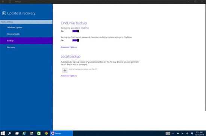Show hidden system tray icons arrow
206x136 pixels.
173,133
